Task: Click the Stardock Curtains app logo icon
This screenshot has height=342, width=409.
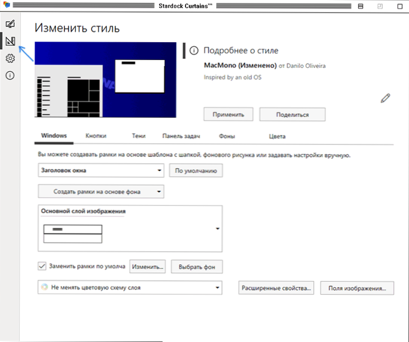Action: [x=6, y=5]
